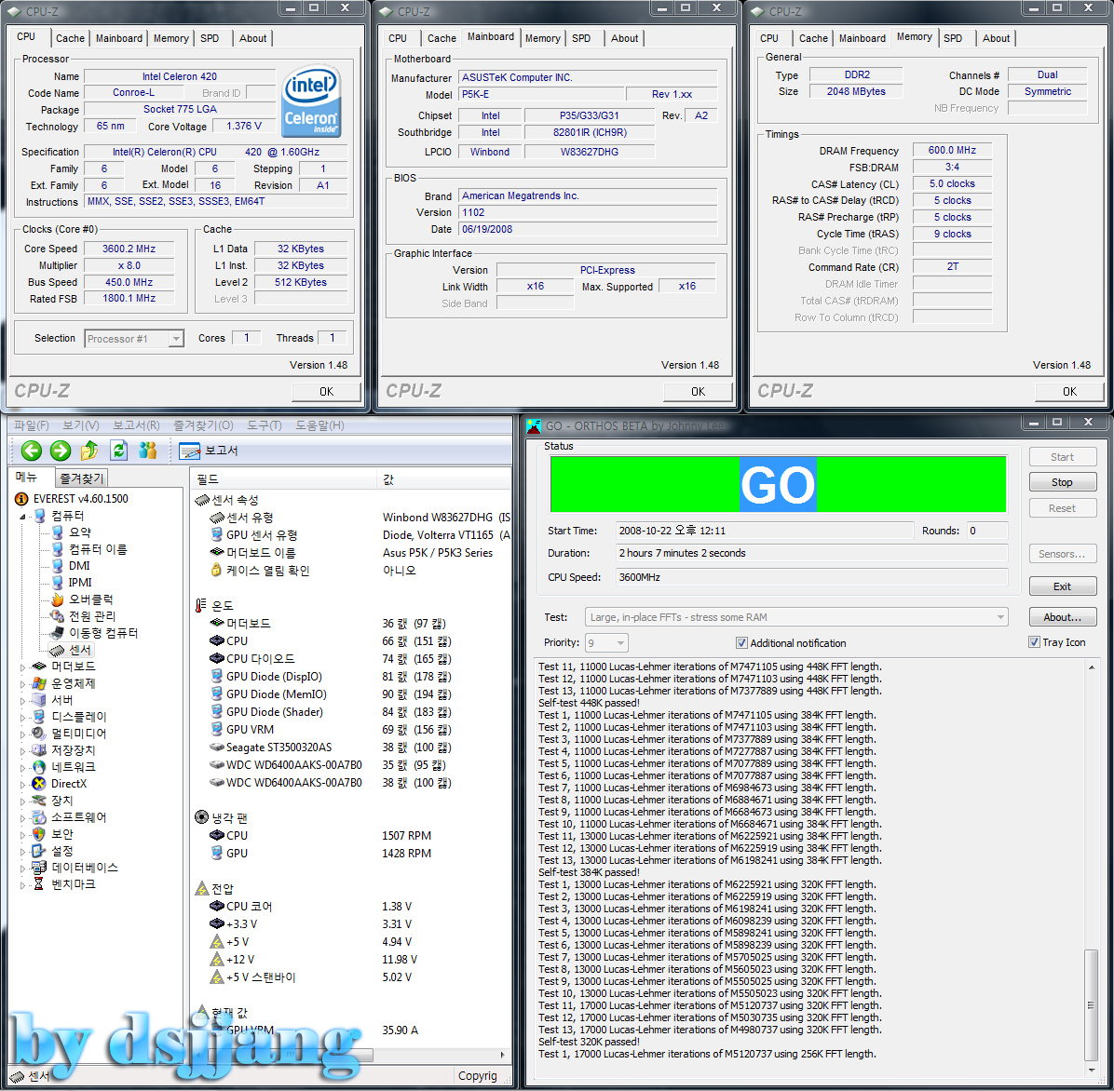Expand the 저장장치 tree node
Screen dimensions: 1114x1091
(22, 750)
